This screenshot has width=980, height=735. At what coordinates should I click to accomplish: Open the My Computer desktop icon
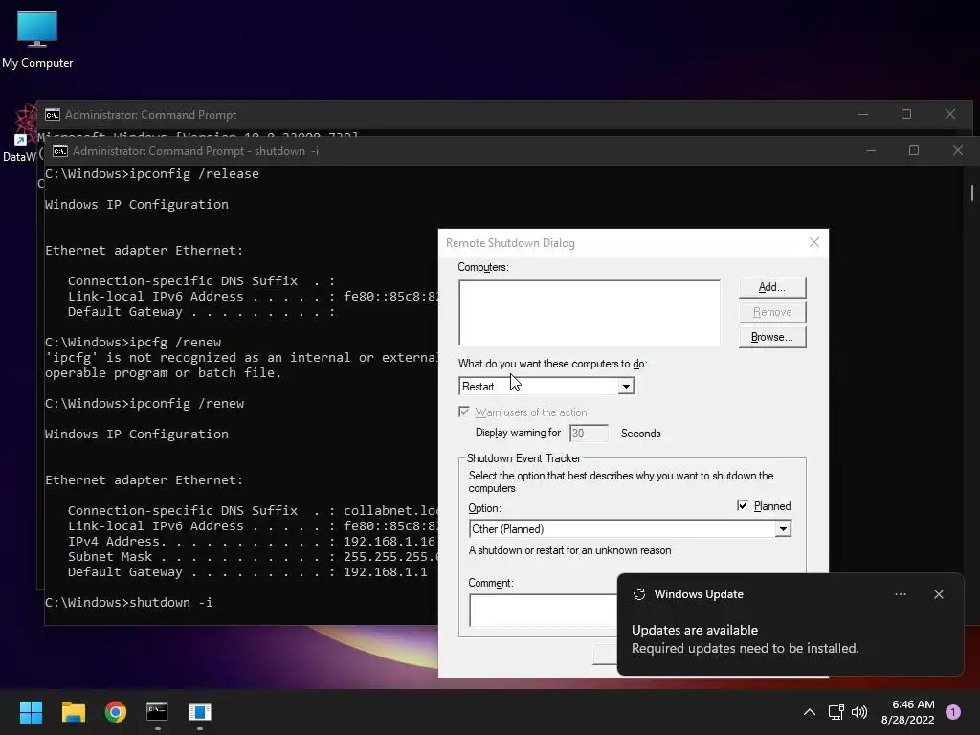click(x=37, y=39)
